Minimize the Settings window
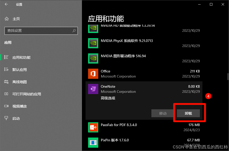Viewport: 229px width, 151px height. point(199,5)
